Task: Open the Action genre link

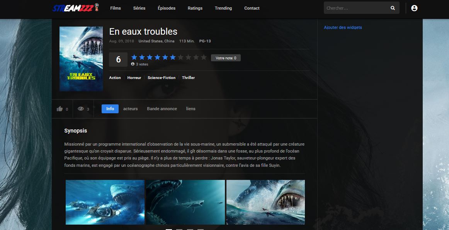Action: (x=115, y=77)
